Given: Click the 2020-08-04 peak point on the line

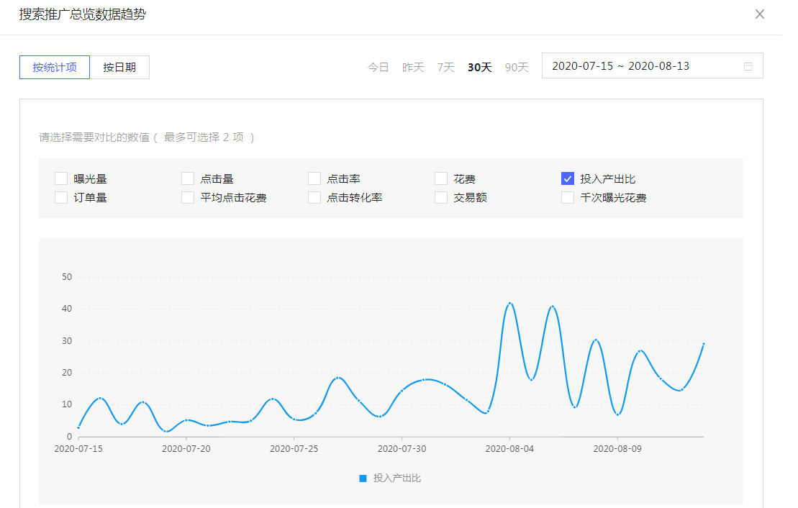Looking at the screenshot, I should tap(509, 304).
